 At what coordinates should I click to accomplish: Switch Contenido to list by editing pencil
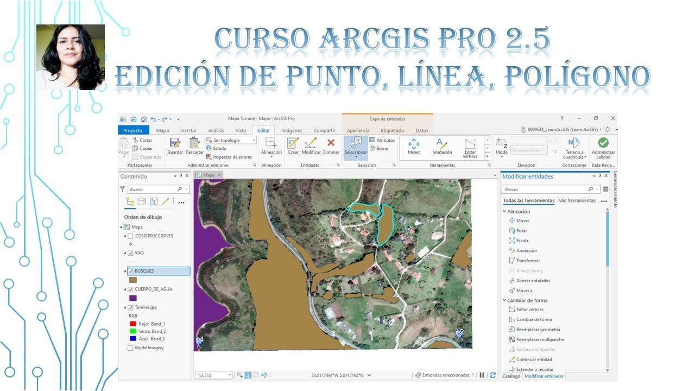tap(166, 201)
